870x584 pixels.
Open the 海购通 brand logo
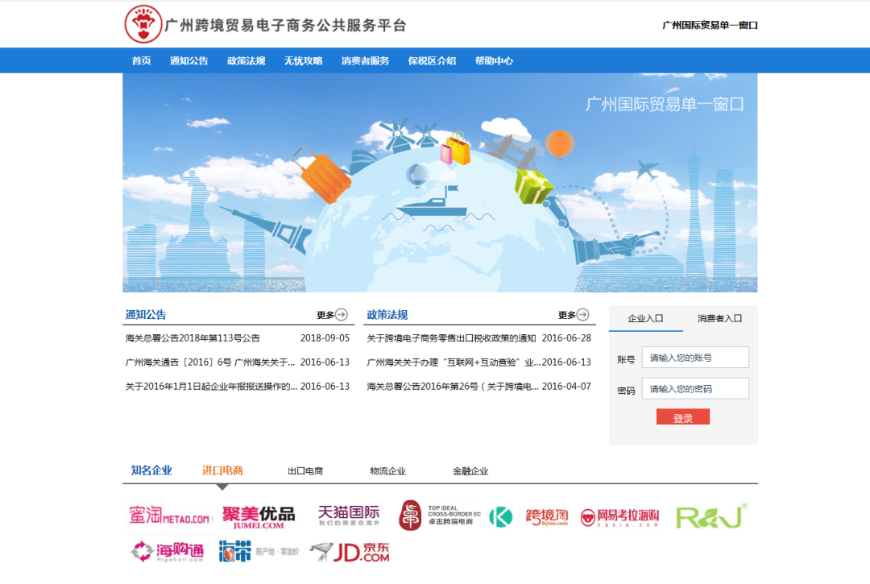(168, 552)
